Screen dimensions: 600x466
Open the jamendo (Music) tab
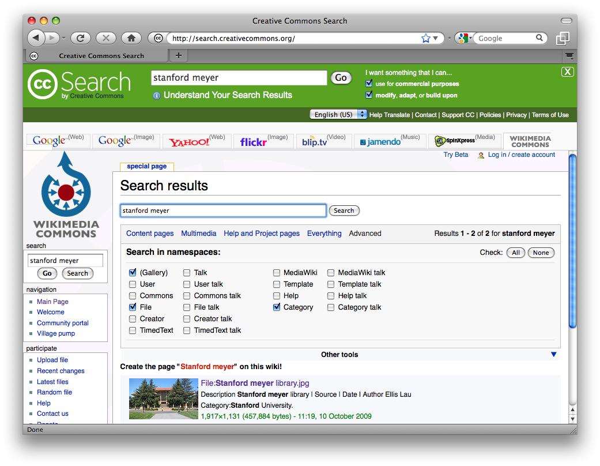[390, 141]
